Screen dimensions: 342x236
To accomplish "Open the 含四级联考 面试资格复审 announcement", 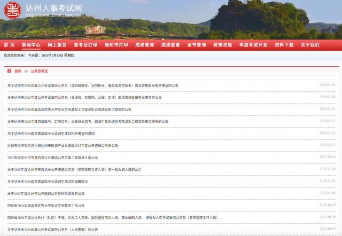I will (x=93, y=85).
